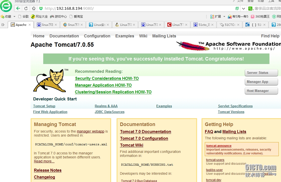
Task: Open the 游戏中心 bookmark
Action: click(58, 17)
